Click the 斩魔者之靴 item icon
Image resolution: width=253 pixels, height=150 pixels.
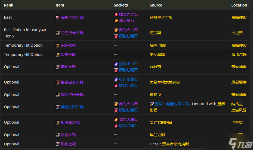58,123
